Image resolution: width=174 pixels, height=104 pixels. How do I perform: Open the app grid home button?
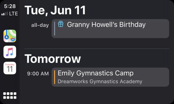tap(10, 96)
